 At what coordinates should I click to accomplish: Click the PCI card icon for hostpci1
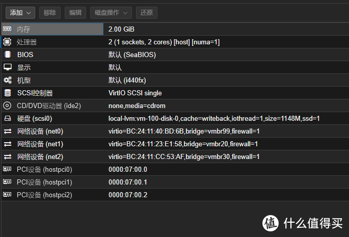[7, 182]
